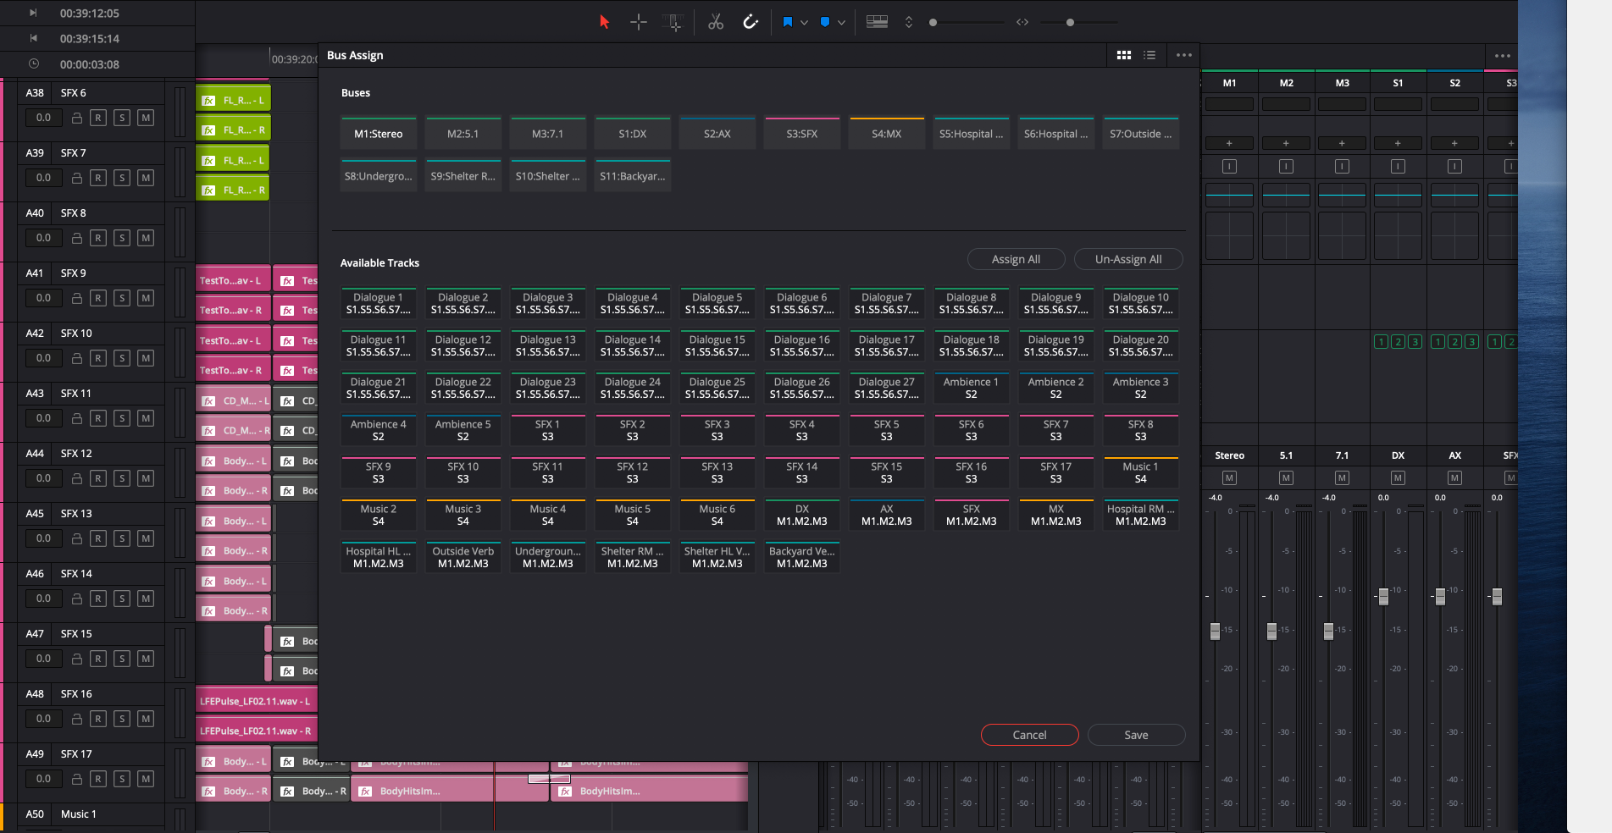Add effect with plus on M1 strip
This screenshot has height=833, width=1612.
point(1229,143)
